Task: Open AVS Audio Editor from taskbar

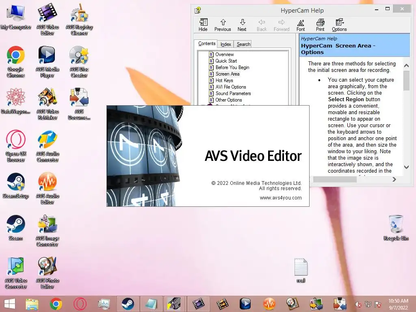Action: click(269, 304)
